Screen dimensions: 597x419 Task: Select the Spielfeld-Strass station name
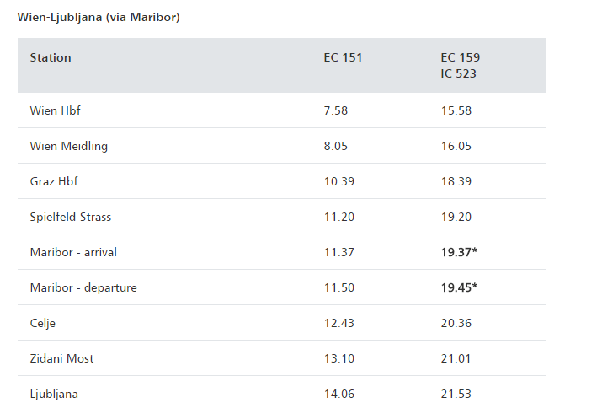[x=71, y=217]
